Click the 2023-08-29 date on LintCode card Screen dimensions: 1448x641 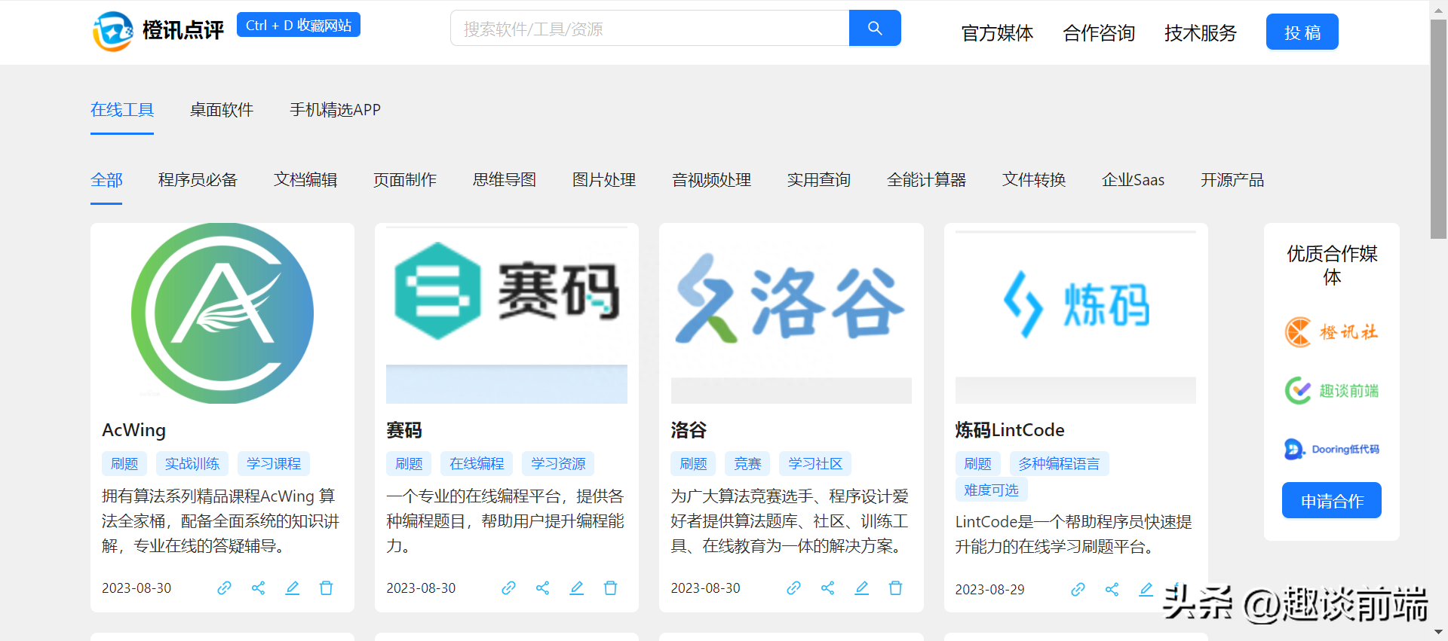click(x=989, y=589)
